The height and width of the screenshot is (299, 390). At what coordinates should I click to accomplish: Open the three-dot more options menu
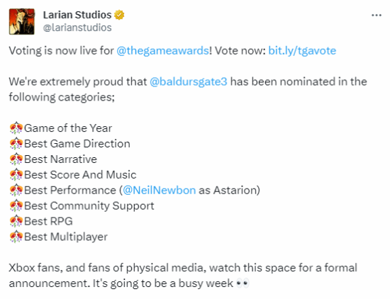coord(377,16)
